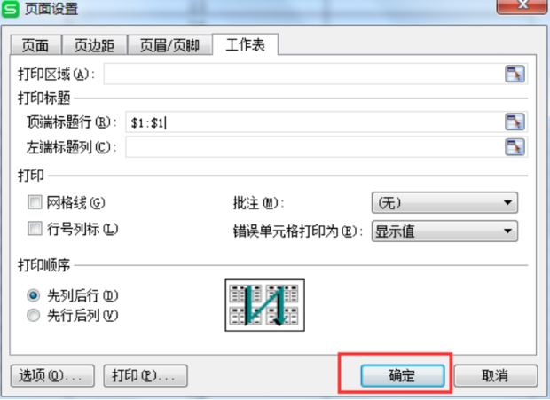Click the 确定 button to confirm

point(403,375)
